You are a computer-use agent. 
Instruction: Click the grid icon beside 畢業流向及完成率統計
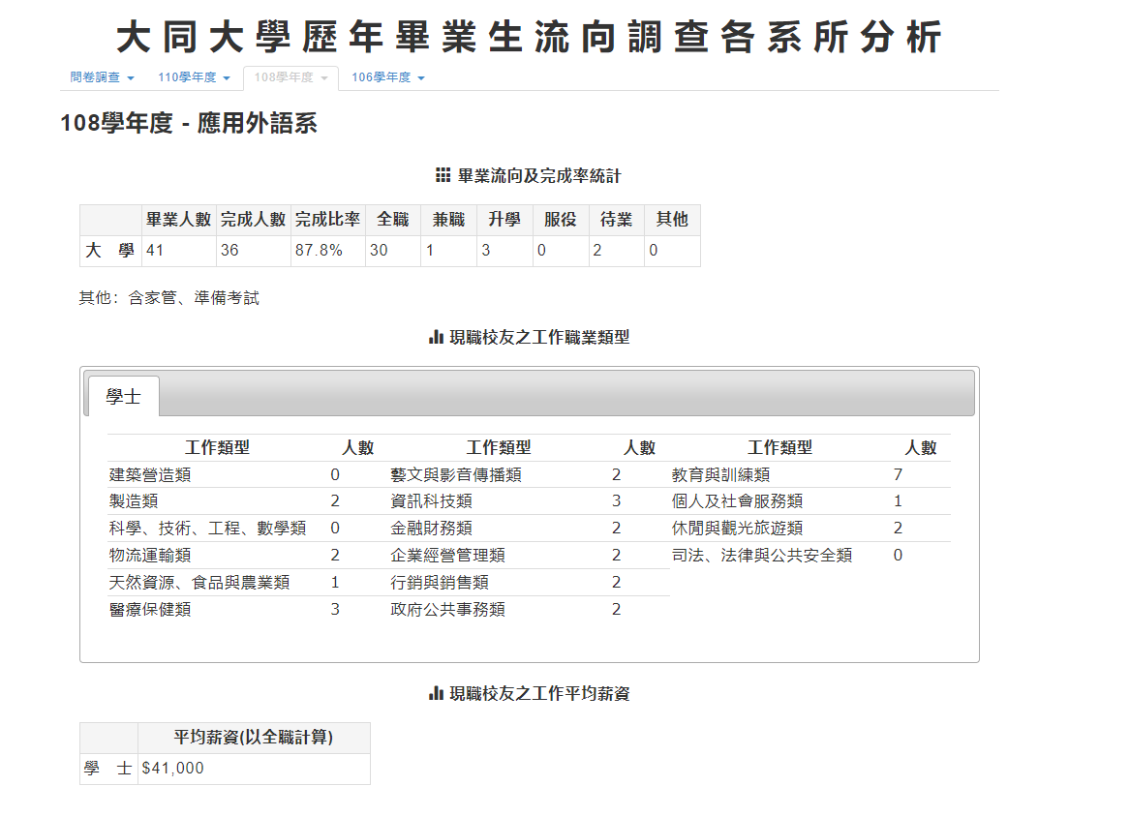[443, 175]
